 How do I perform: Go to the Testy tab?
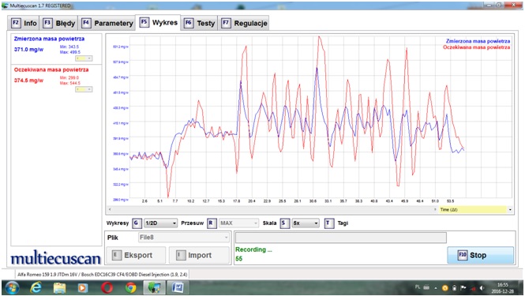tap(200, 23)
